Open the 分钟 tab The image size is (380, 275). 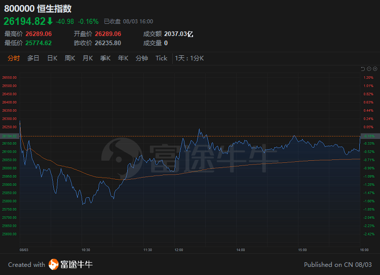point(142,58)
